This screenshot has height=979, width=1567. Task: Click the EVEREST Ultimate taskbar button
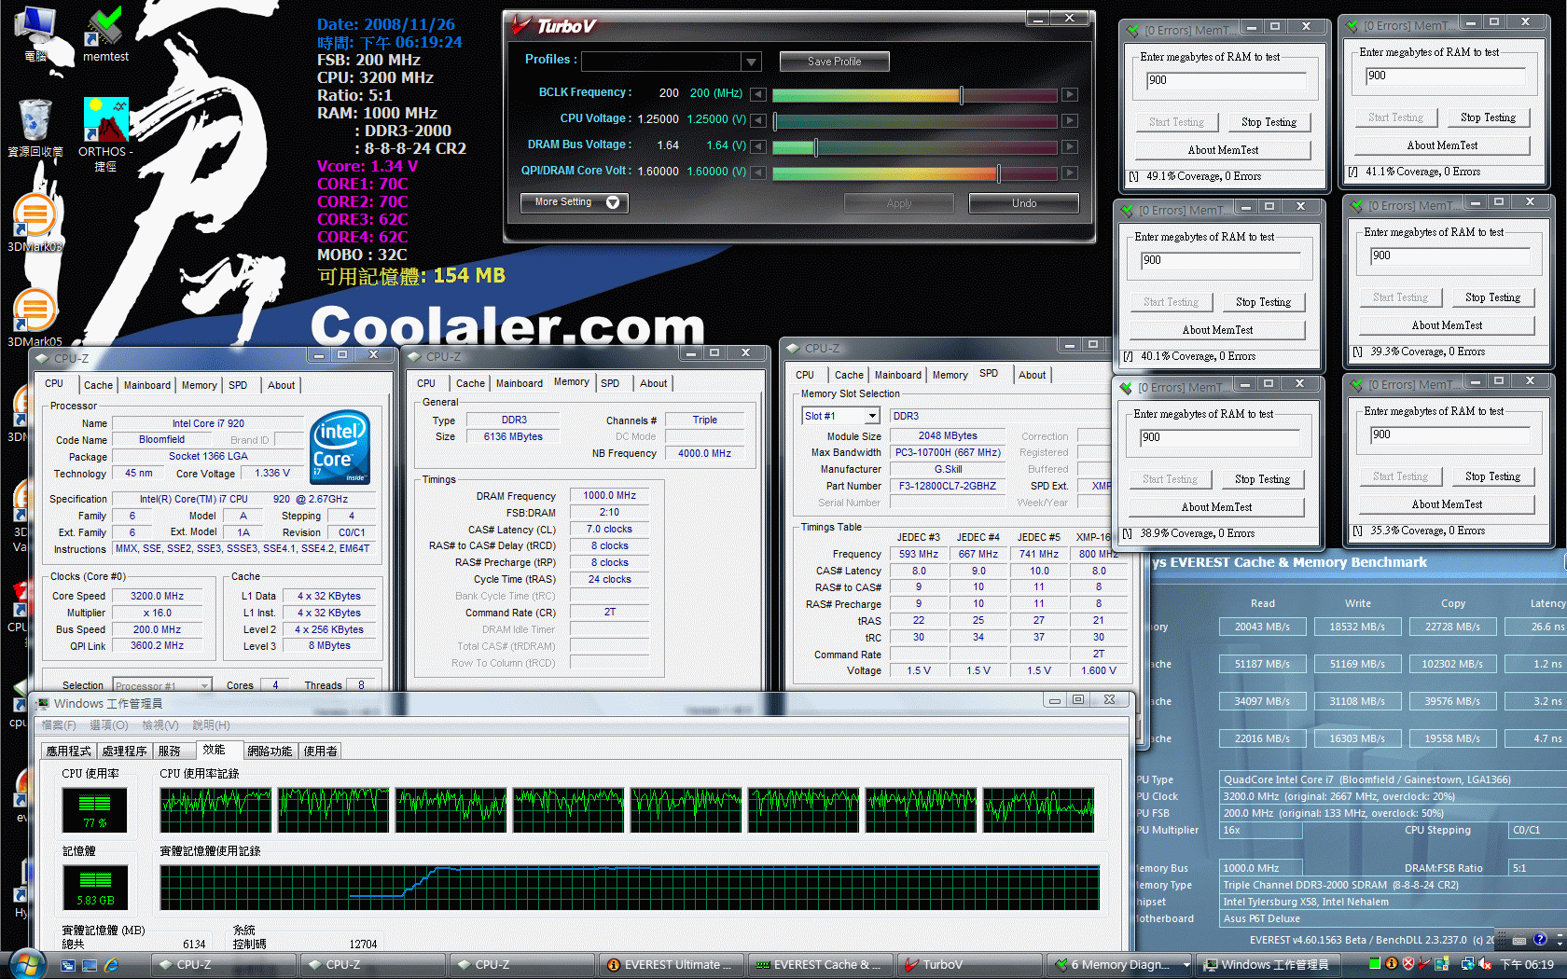coord(672,965)
